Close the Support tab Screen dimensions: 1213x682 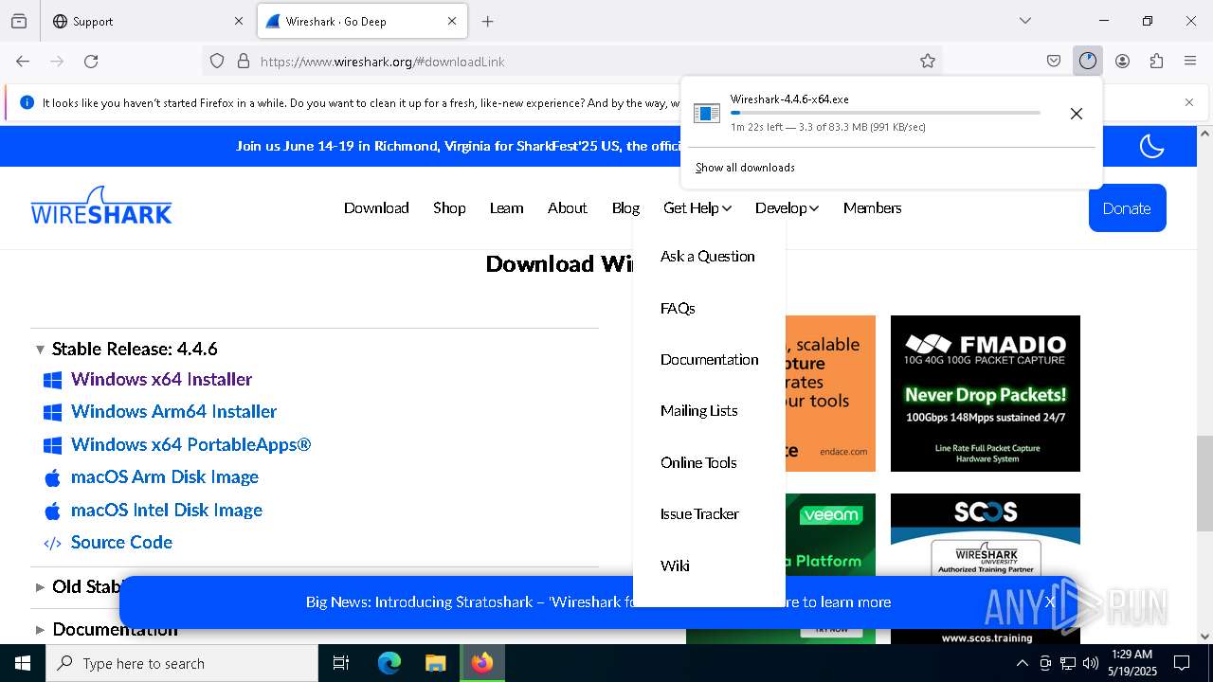tap(239, 21)
